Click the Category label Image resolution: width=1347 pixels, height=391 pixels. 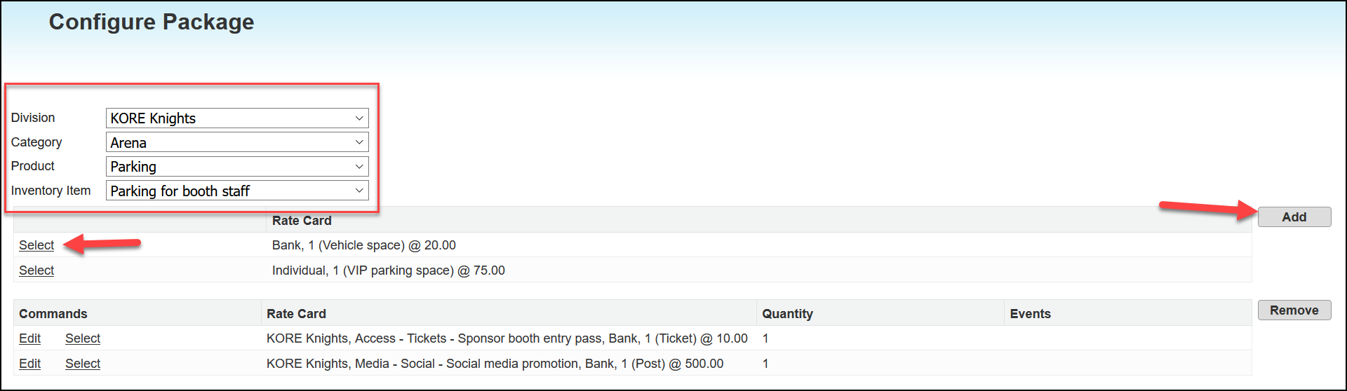pos(36,142)
